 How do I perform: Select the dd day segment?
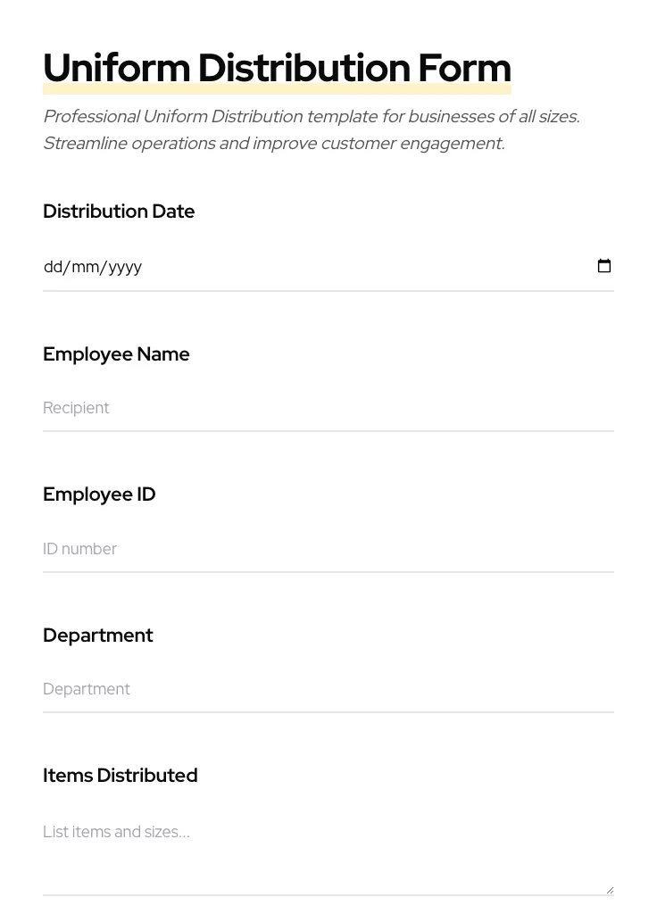pos(53,267)
